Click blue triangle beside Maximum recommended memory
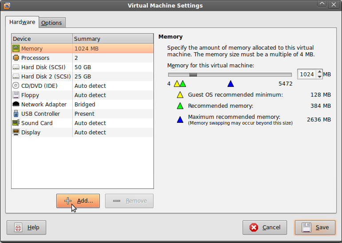The width and height of the screenshot is (342, 243). 180,120
